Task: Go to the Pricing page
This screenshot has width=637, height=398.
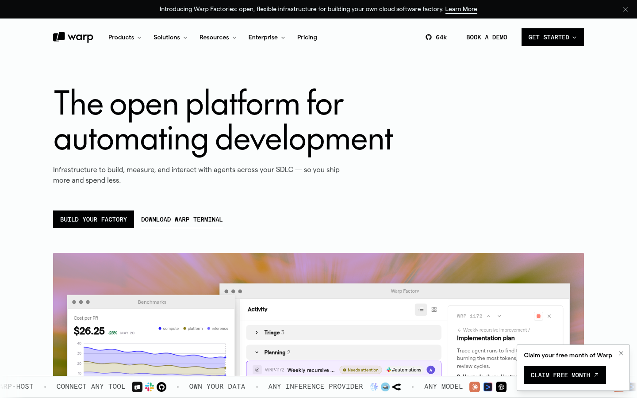Action: coord(307,37)
